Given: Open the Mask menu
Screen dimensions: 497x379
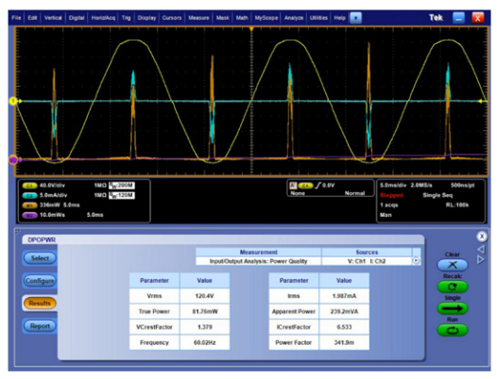Looking at the screenshot, I should [222, 18].
